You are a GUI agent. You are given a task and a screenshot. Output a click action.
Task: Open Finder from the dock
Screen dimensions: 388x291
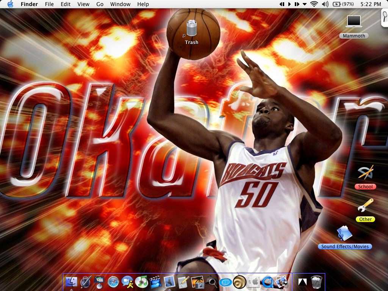pos(71,282)
